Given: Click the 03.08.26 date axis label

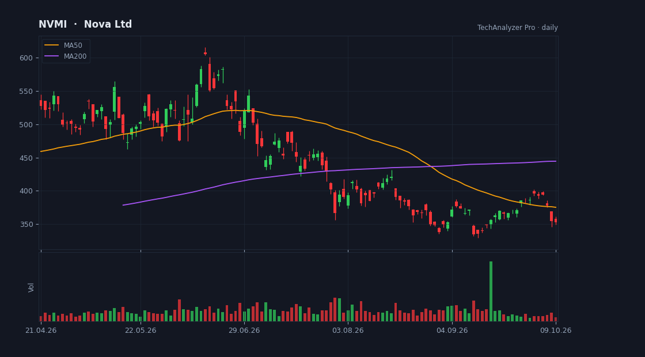Looking at the screenshot, I should tap(348, 331).
